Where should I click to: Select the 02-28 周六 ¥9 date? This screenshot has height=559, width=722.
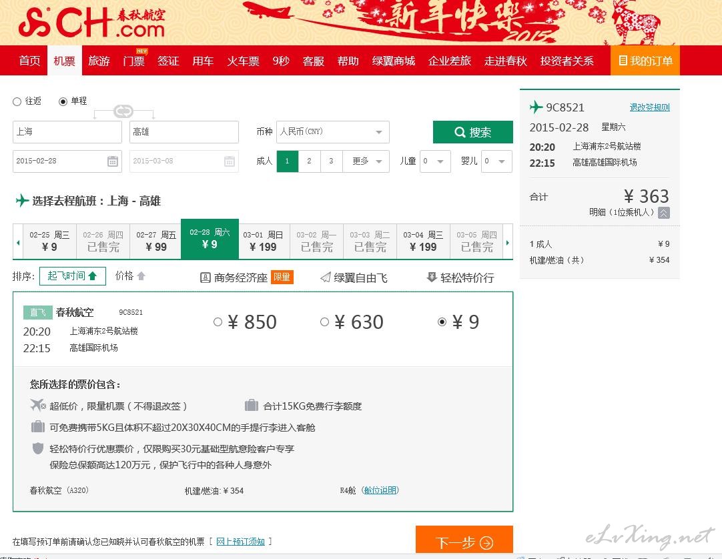pyautogui.click(x=210, y=239)
